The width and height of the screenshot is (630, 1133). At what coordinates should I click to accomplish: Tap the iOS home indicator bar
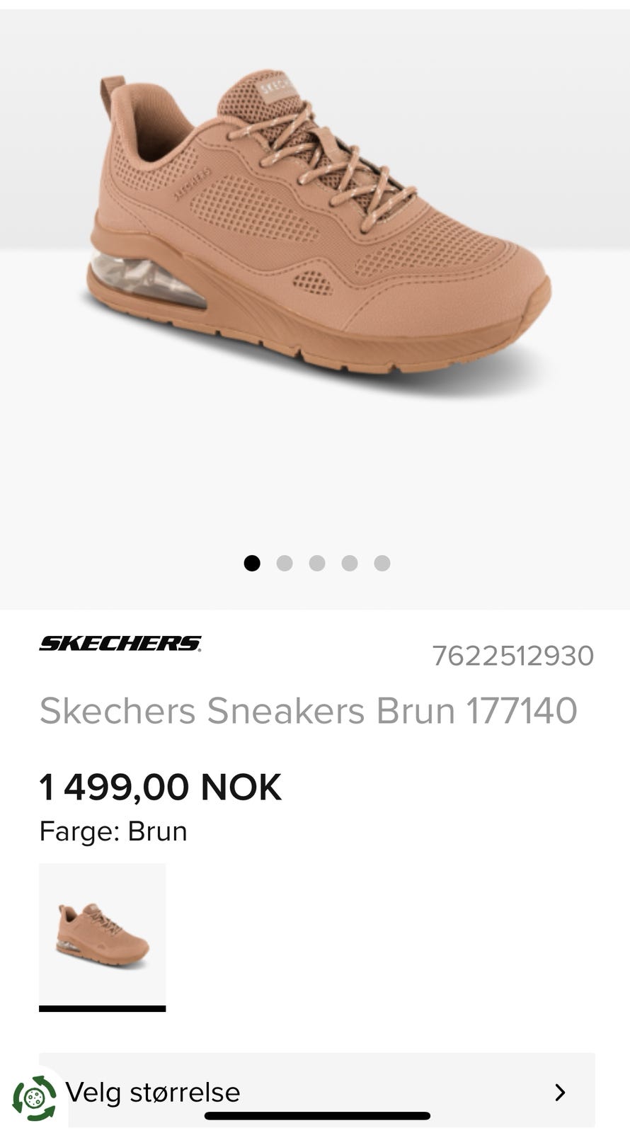pyautogui.click(x=317, y=1116)
